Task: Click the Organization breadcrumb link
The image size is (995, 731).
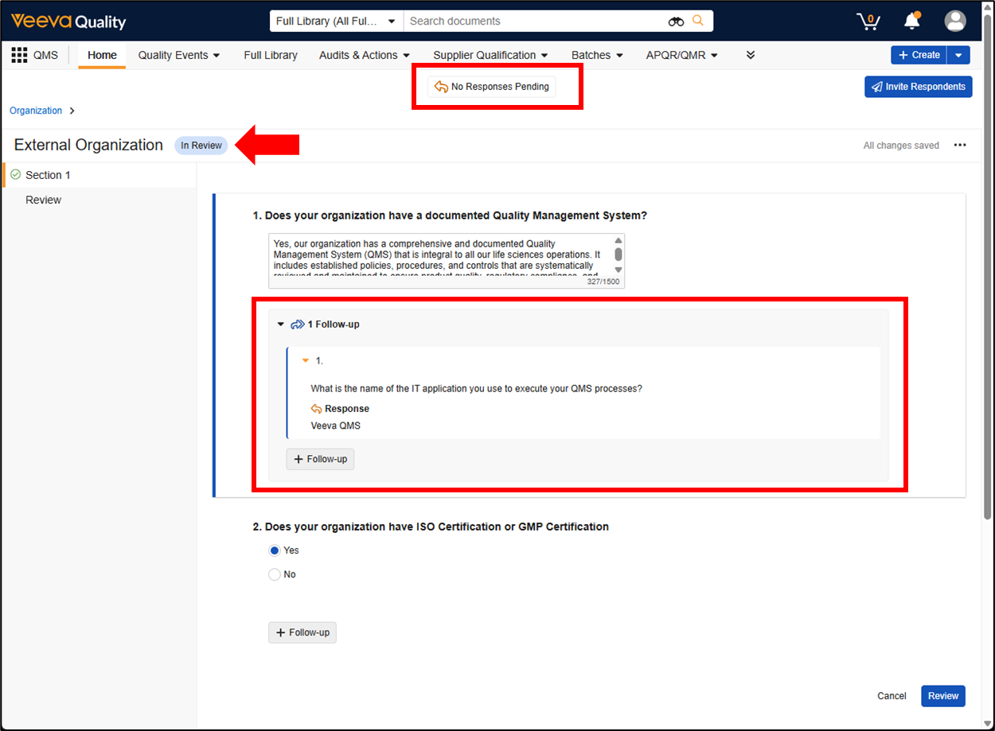Action: pyautogui.click(x=36, y=111)
